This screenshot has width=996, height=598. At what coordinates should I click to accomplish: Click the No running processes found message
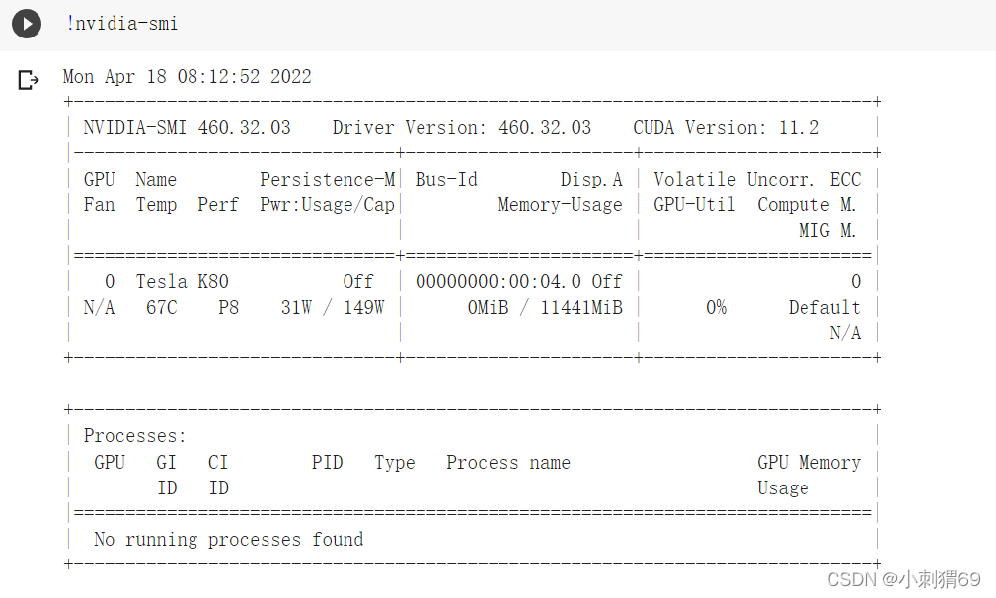pos(229,540)
